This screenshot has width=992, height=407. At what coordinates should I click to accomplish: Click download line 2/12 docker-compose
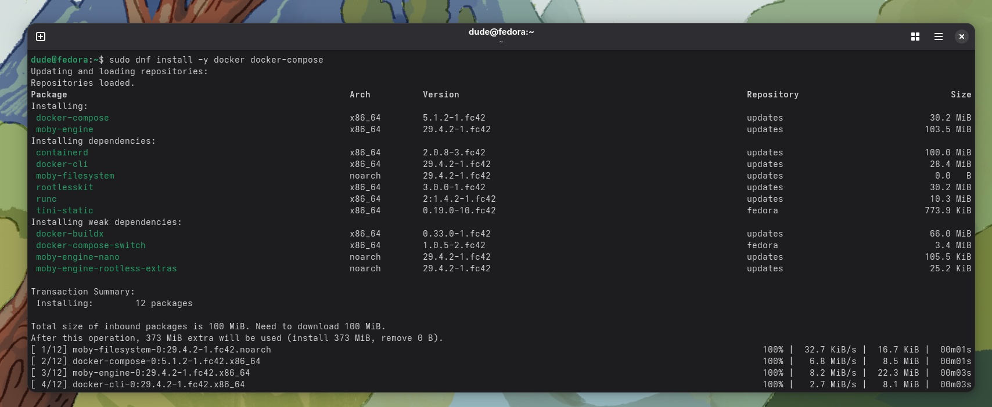[x=501, y=361]
